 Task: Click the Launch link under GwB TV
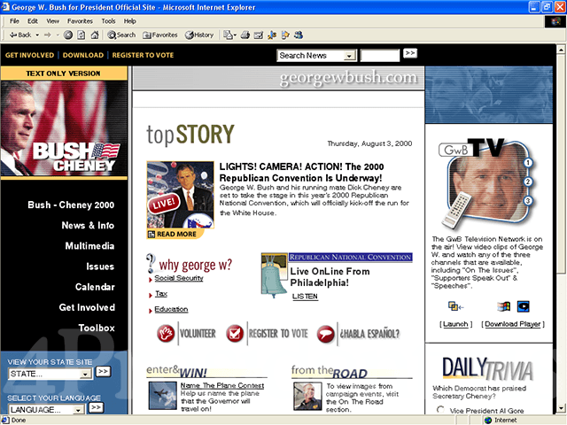click(x=455, y=324)
